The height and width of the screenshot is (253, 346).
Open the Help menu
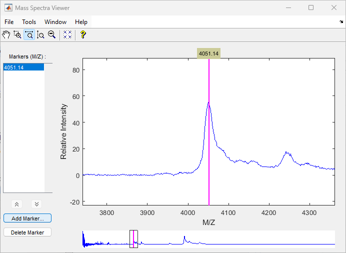81,22
